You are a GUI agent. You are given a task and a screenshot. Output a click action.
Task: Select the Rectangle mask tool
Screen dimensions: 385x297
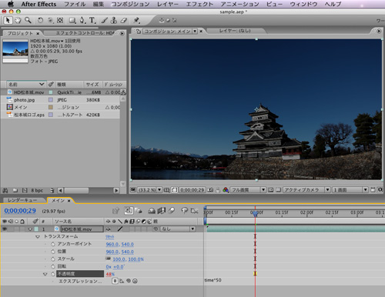coord(72,21)
